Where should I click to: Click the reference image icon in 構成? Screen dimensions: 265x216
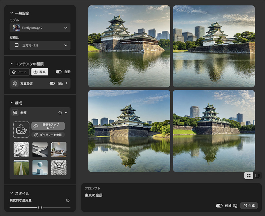[15, 113]
